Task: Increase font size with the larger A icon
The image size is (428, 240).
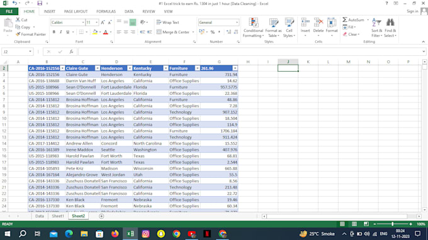Action: 103,23
